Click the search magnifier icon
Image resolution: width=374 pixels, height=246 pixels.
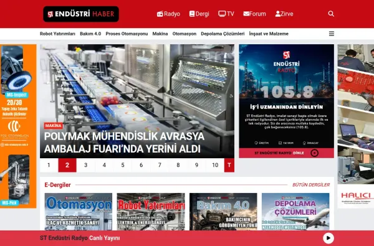pos(331,14)
